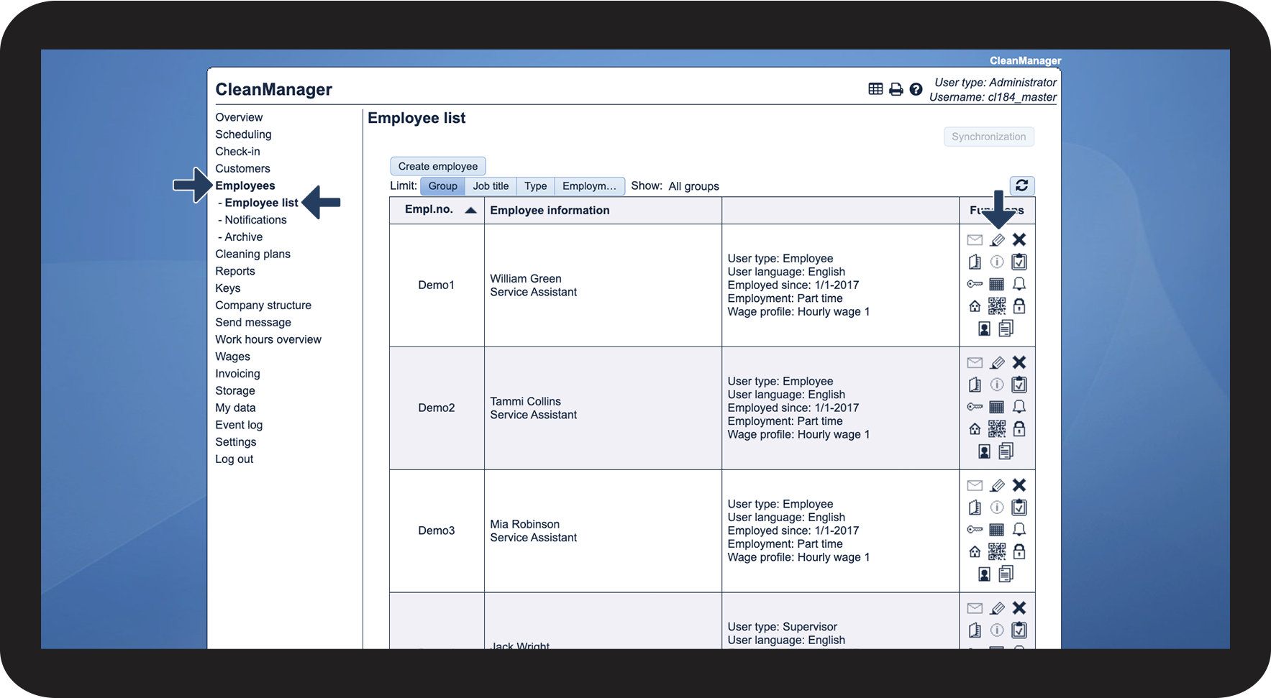Open the All groups show dropdown

tap(693, 186)
